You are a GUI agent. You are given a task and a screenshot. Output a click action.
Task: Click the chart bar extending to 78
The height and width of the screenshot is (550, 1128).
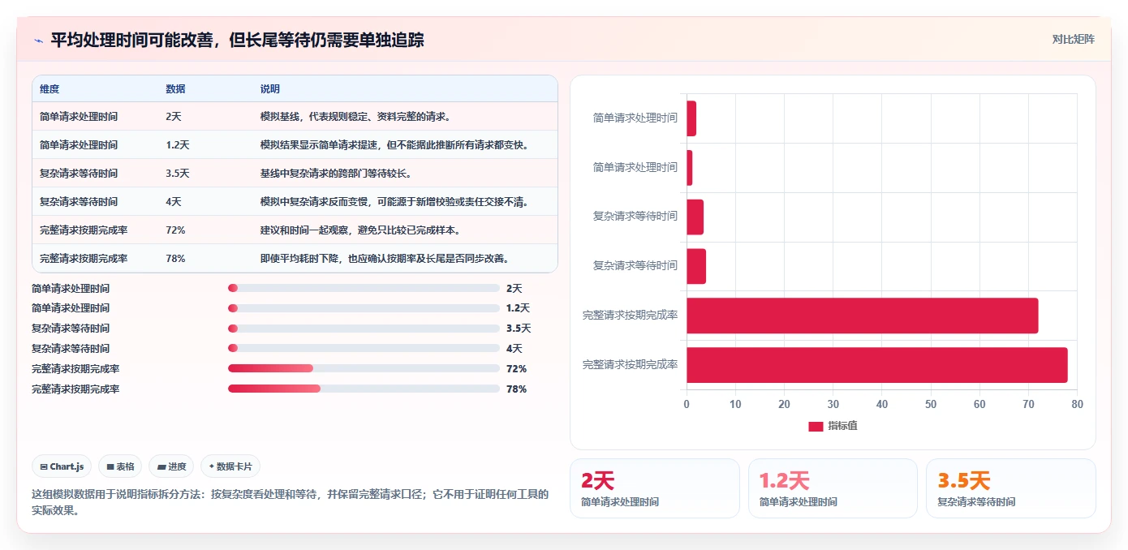tap(877, 365)
